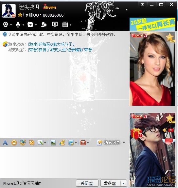Maximize the chat window
178x188 pixels.
tap(161, 5)
